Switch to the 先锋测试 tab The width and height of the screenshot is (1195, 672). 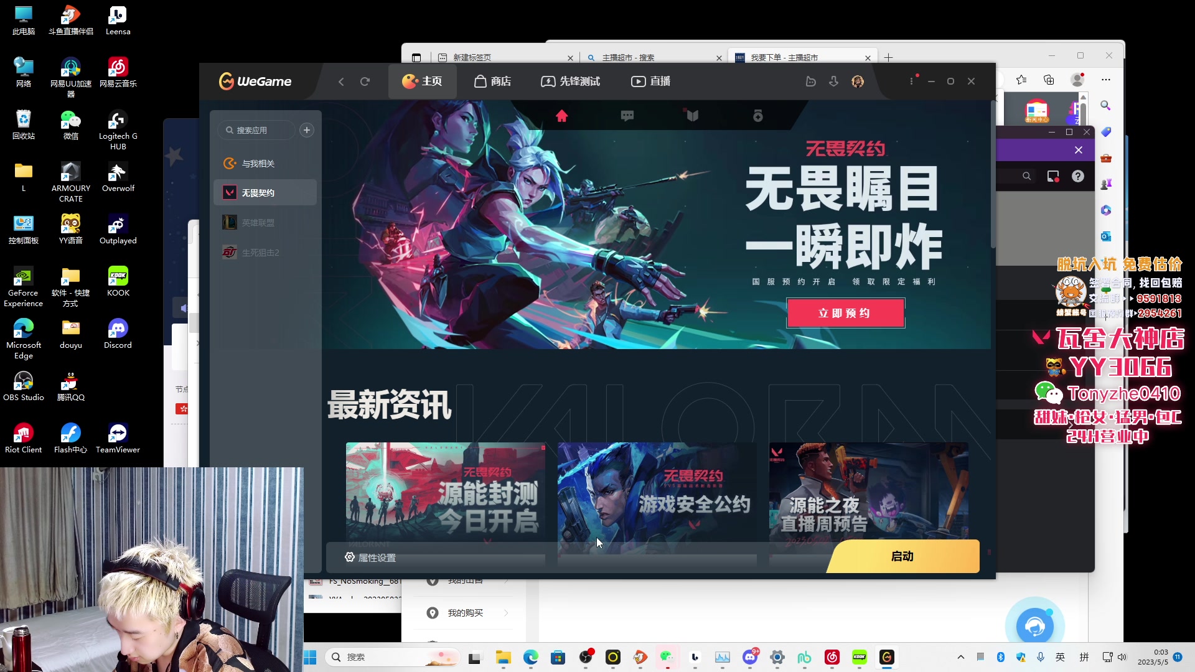pos(570,82)
